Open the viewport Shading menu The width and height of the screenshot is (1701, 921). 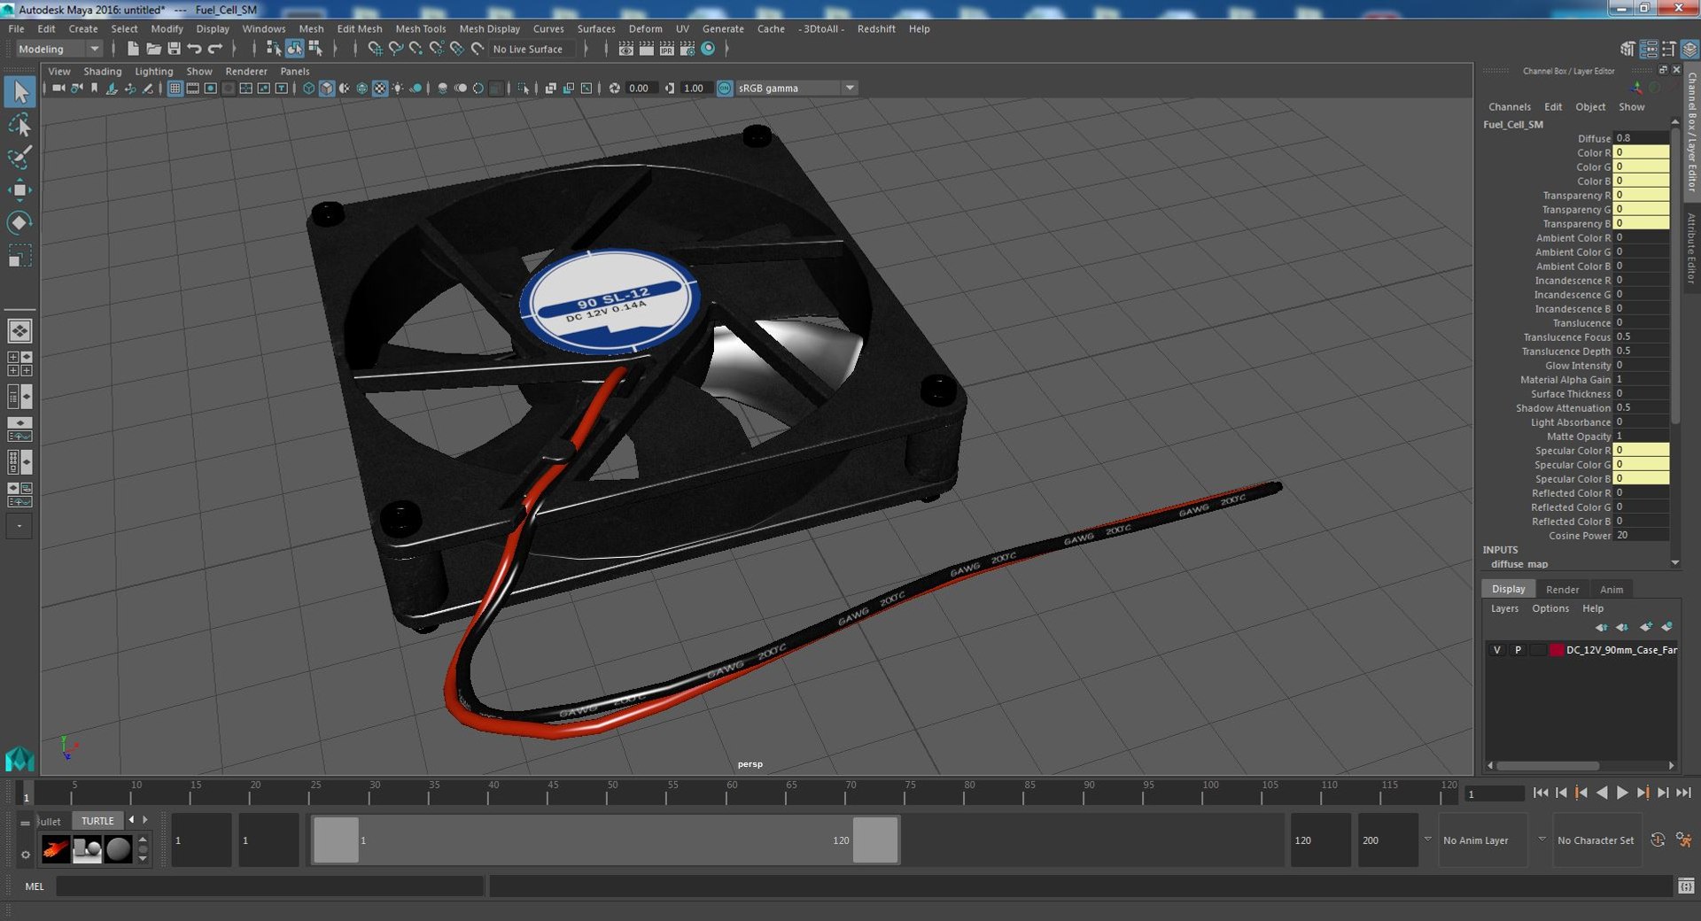pyautogui.click(x=103, y=71)
